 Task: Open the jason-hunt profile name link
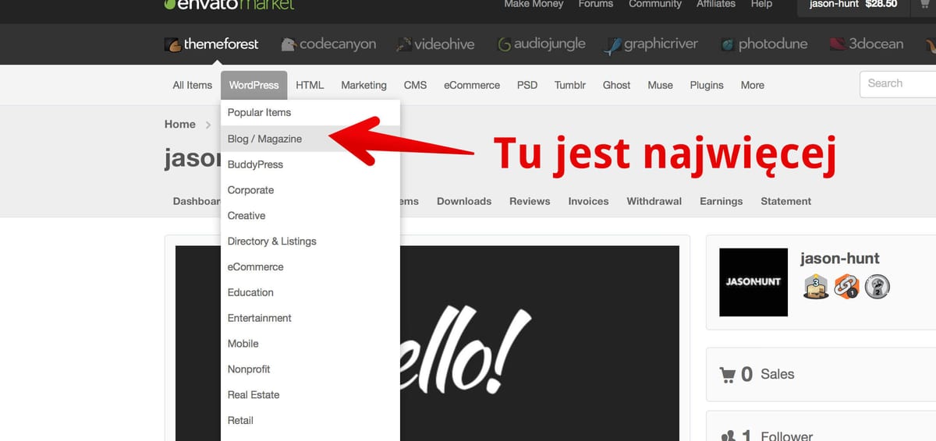(x=840, y=259)
